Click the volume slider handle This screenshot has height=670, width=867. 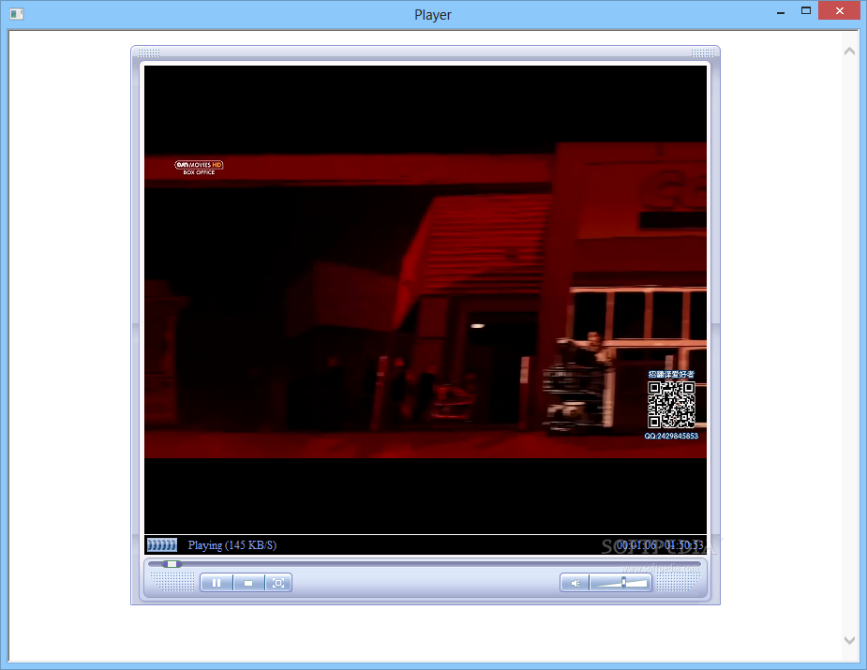(623, 582)
